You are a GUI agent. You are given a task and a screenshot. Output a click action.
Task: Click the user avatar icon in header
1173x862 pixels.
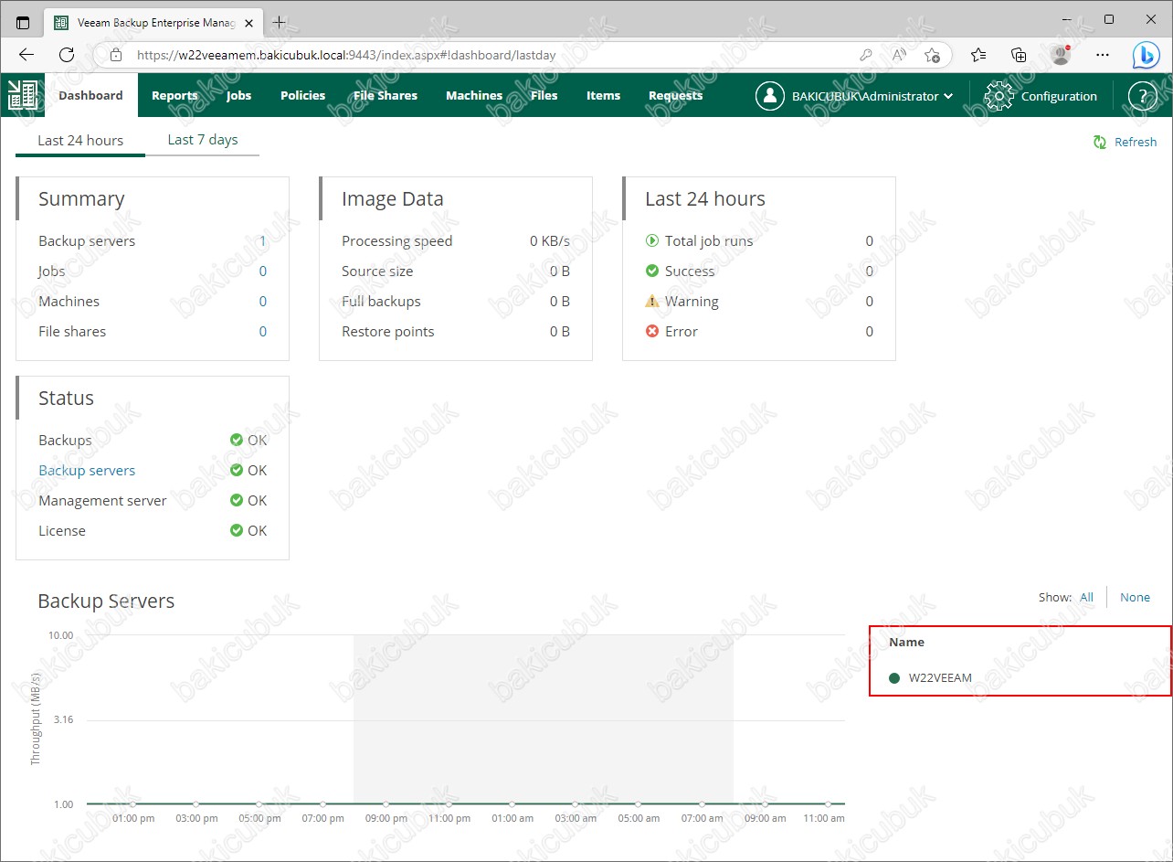[770, 96]
